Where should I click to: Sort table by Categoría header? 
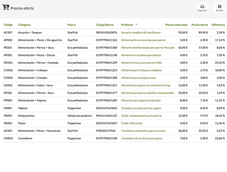(x=24, y=25)
